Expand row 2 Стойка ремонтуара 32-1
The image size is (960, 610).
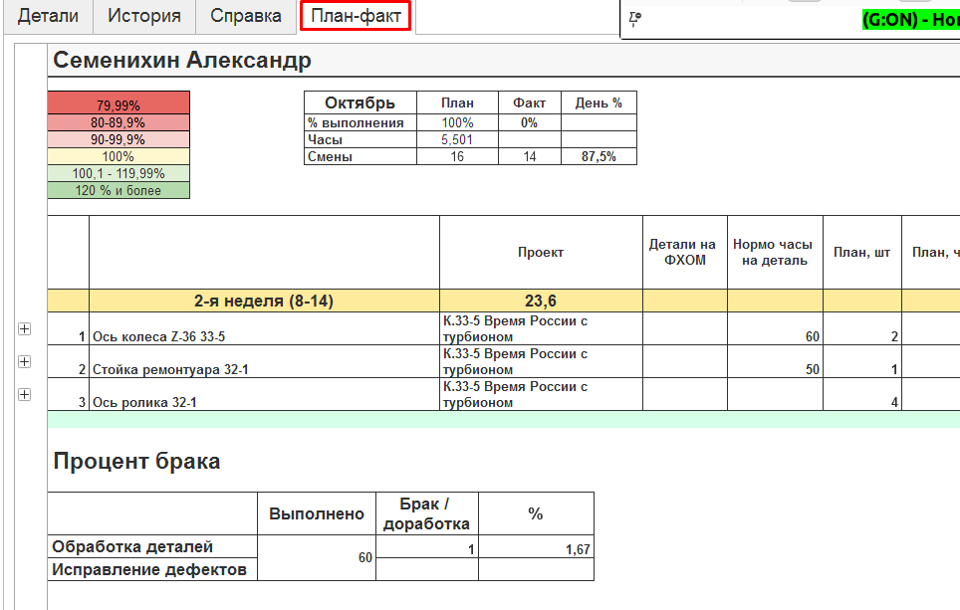click(x=25, y=361)
